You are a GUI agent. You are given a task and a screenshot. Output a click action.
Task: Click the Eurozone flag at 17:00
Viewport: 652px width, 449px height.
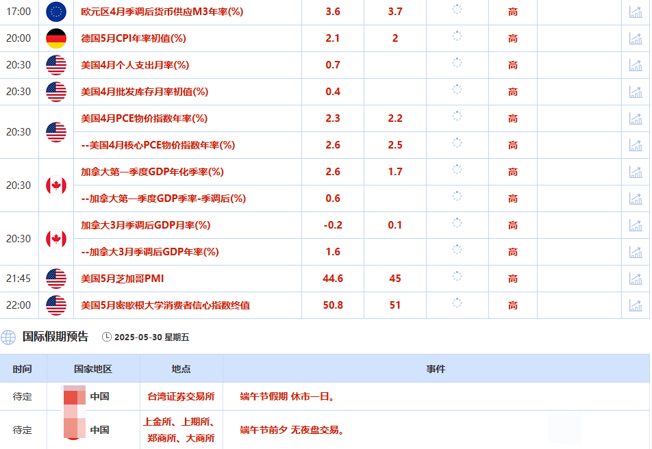pyautogui.click(x=56, y=12)
